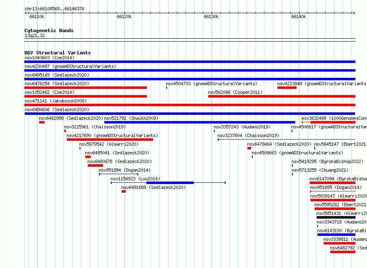
Task: Select the blue bar for nsv521792
Action: pyautogui.click(x=200, y=122)
